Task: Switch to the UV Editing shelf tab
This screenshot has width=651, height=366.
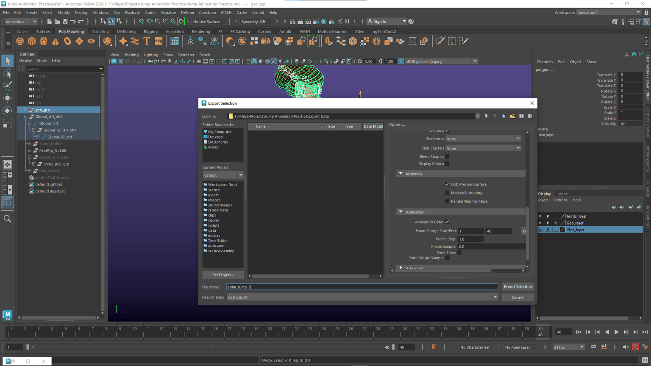Action: pyautogui.click(x=126, y=31)
